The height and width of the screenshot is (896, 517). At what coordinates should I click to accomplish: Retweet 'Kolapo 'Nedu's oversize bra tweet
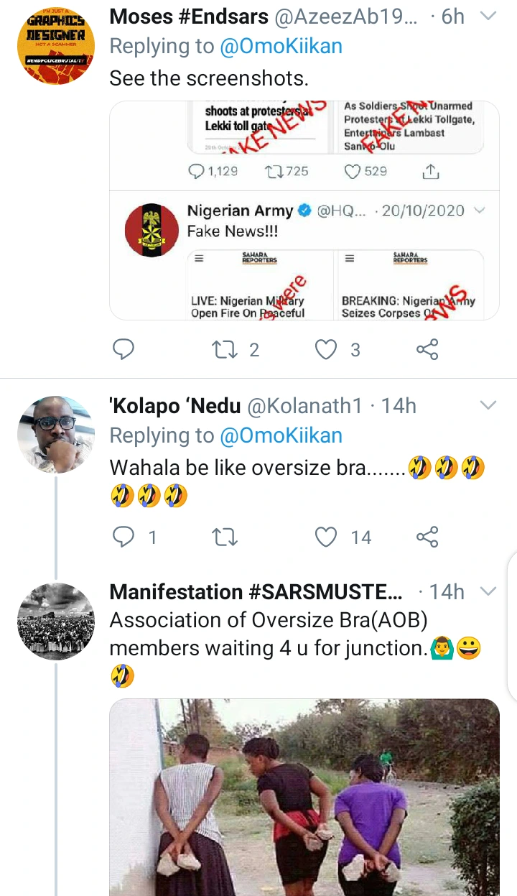point(225,536)
